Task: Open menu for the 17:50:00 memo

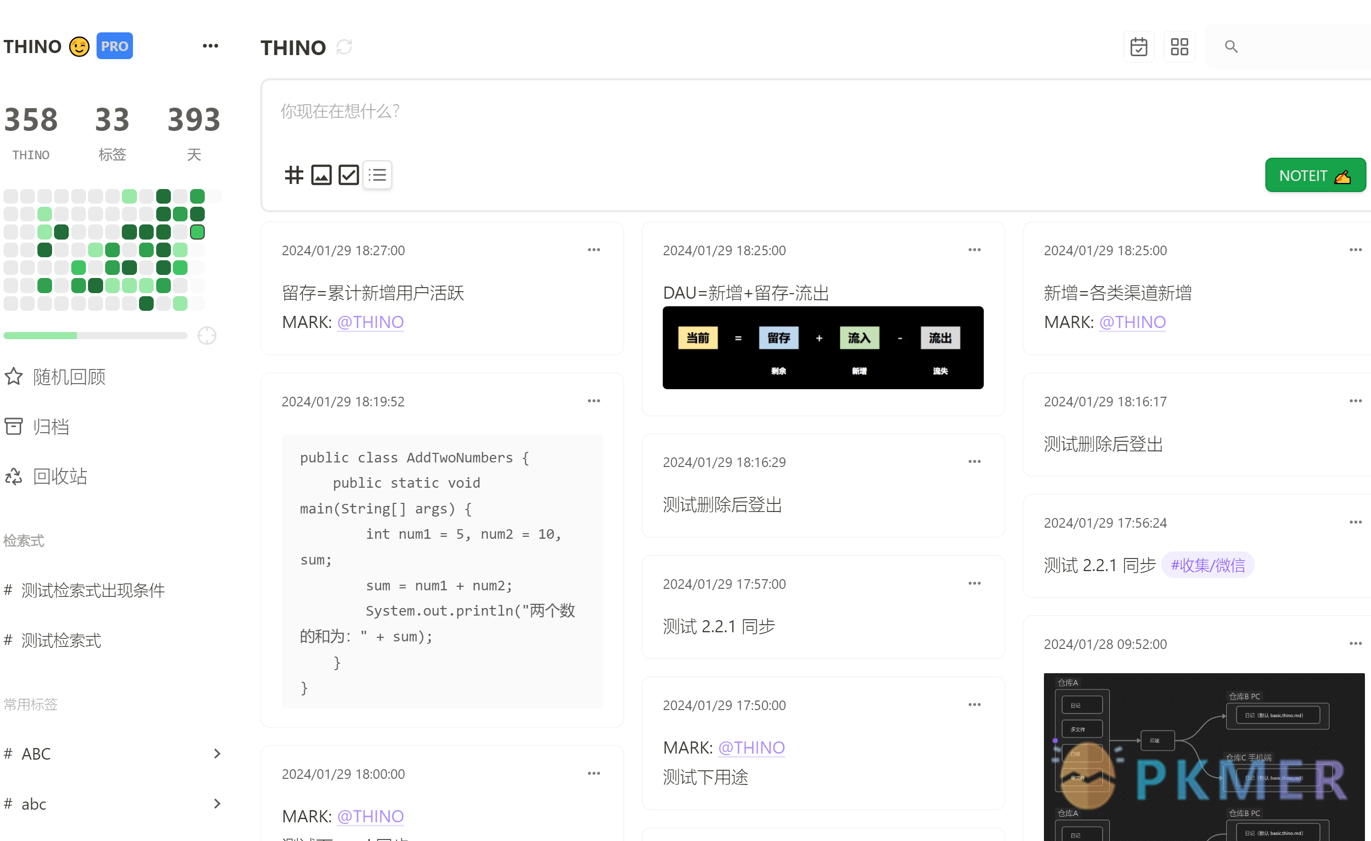Action: pos(974,705)
